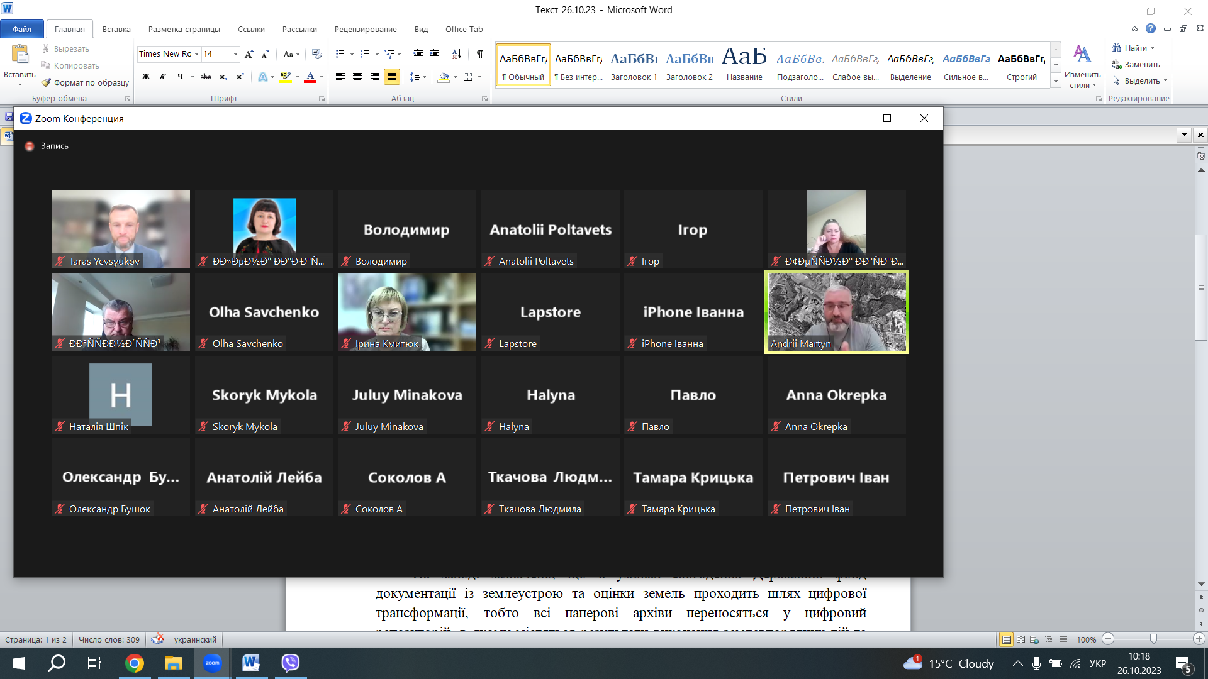Open the Times New Roman font dropdown
This screenshot has width=1208, height=679.
click(196, 54)
